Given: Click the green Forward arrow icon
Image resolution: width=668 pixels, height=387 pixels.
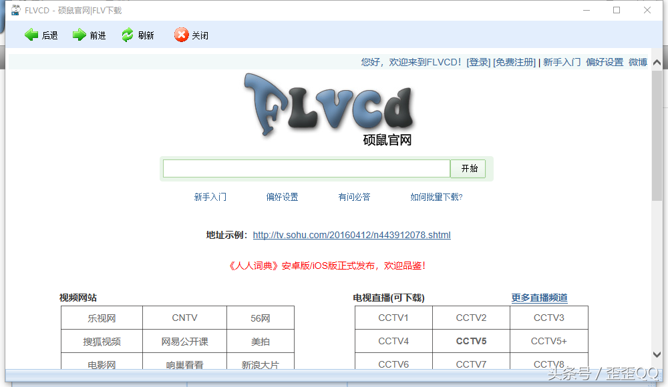Looking at the screenshot, I should pyautogui.click(x=79, y=35).
